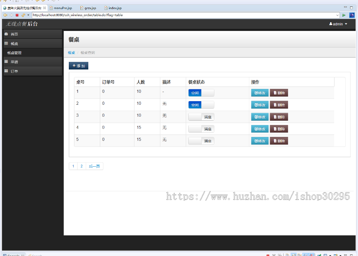Go to pagination page 2
This screenshot has height=256, width=358.
82,166
